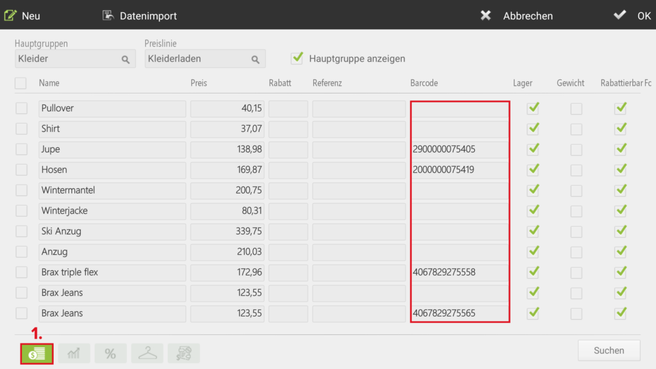Open the percent discount icon

click(x=110, y=354)
